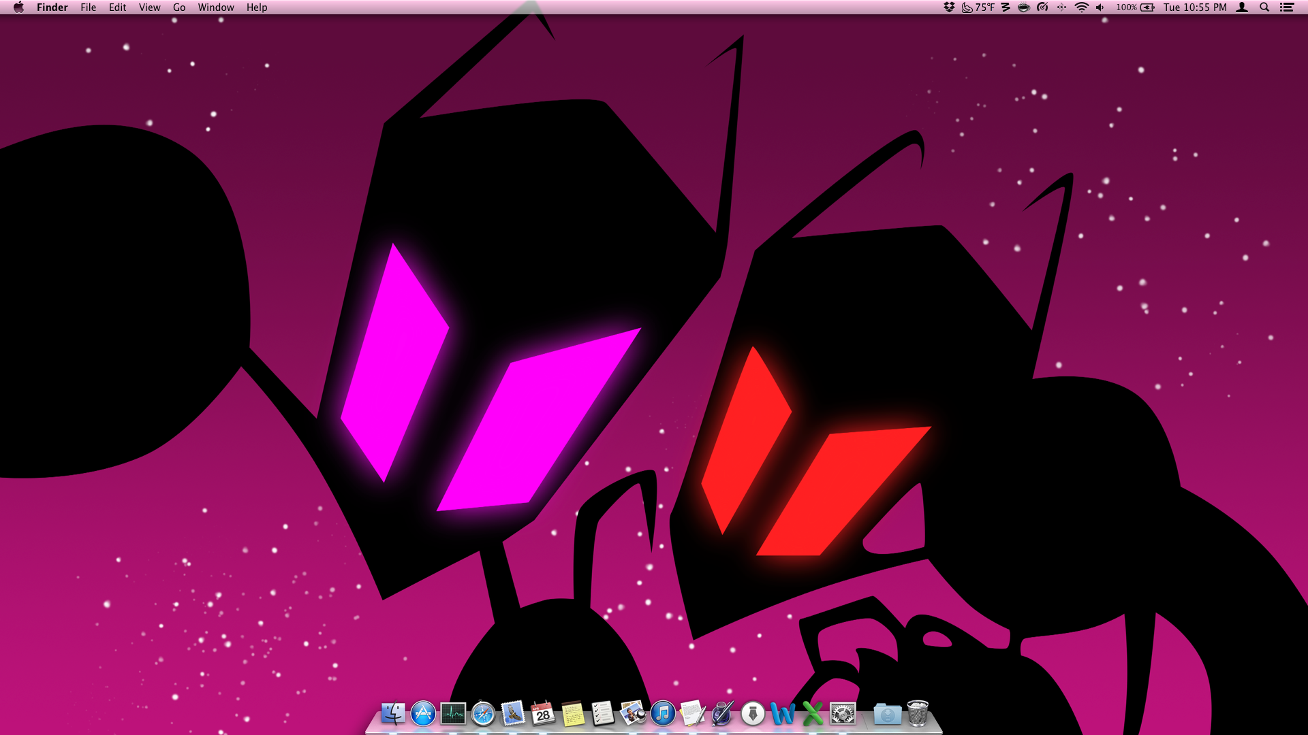Show weather details at 75°F
The image size is (1308, 735).
tap(978, 7)
